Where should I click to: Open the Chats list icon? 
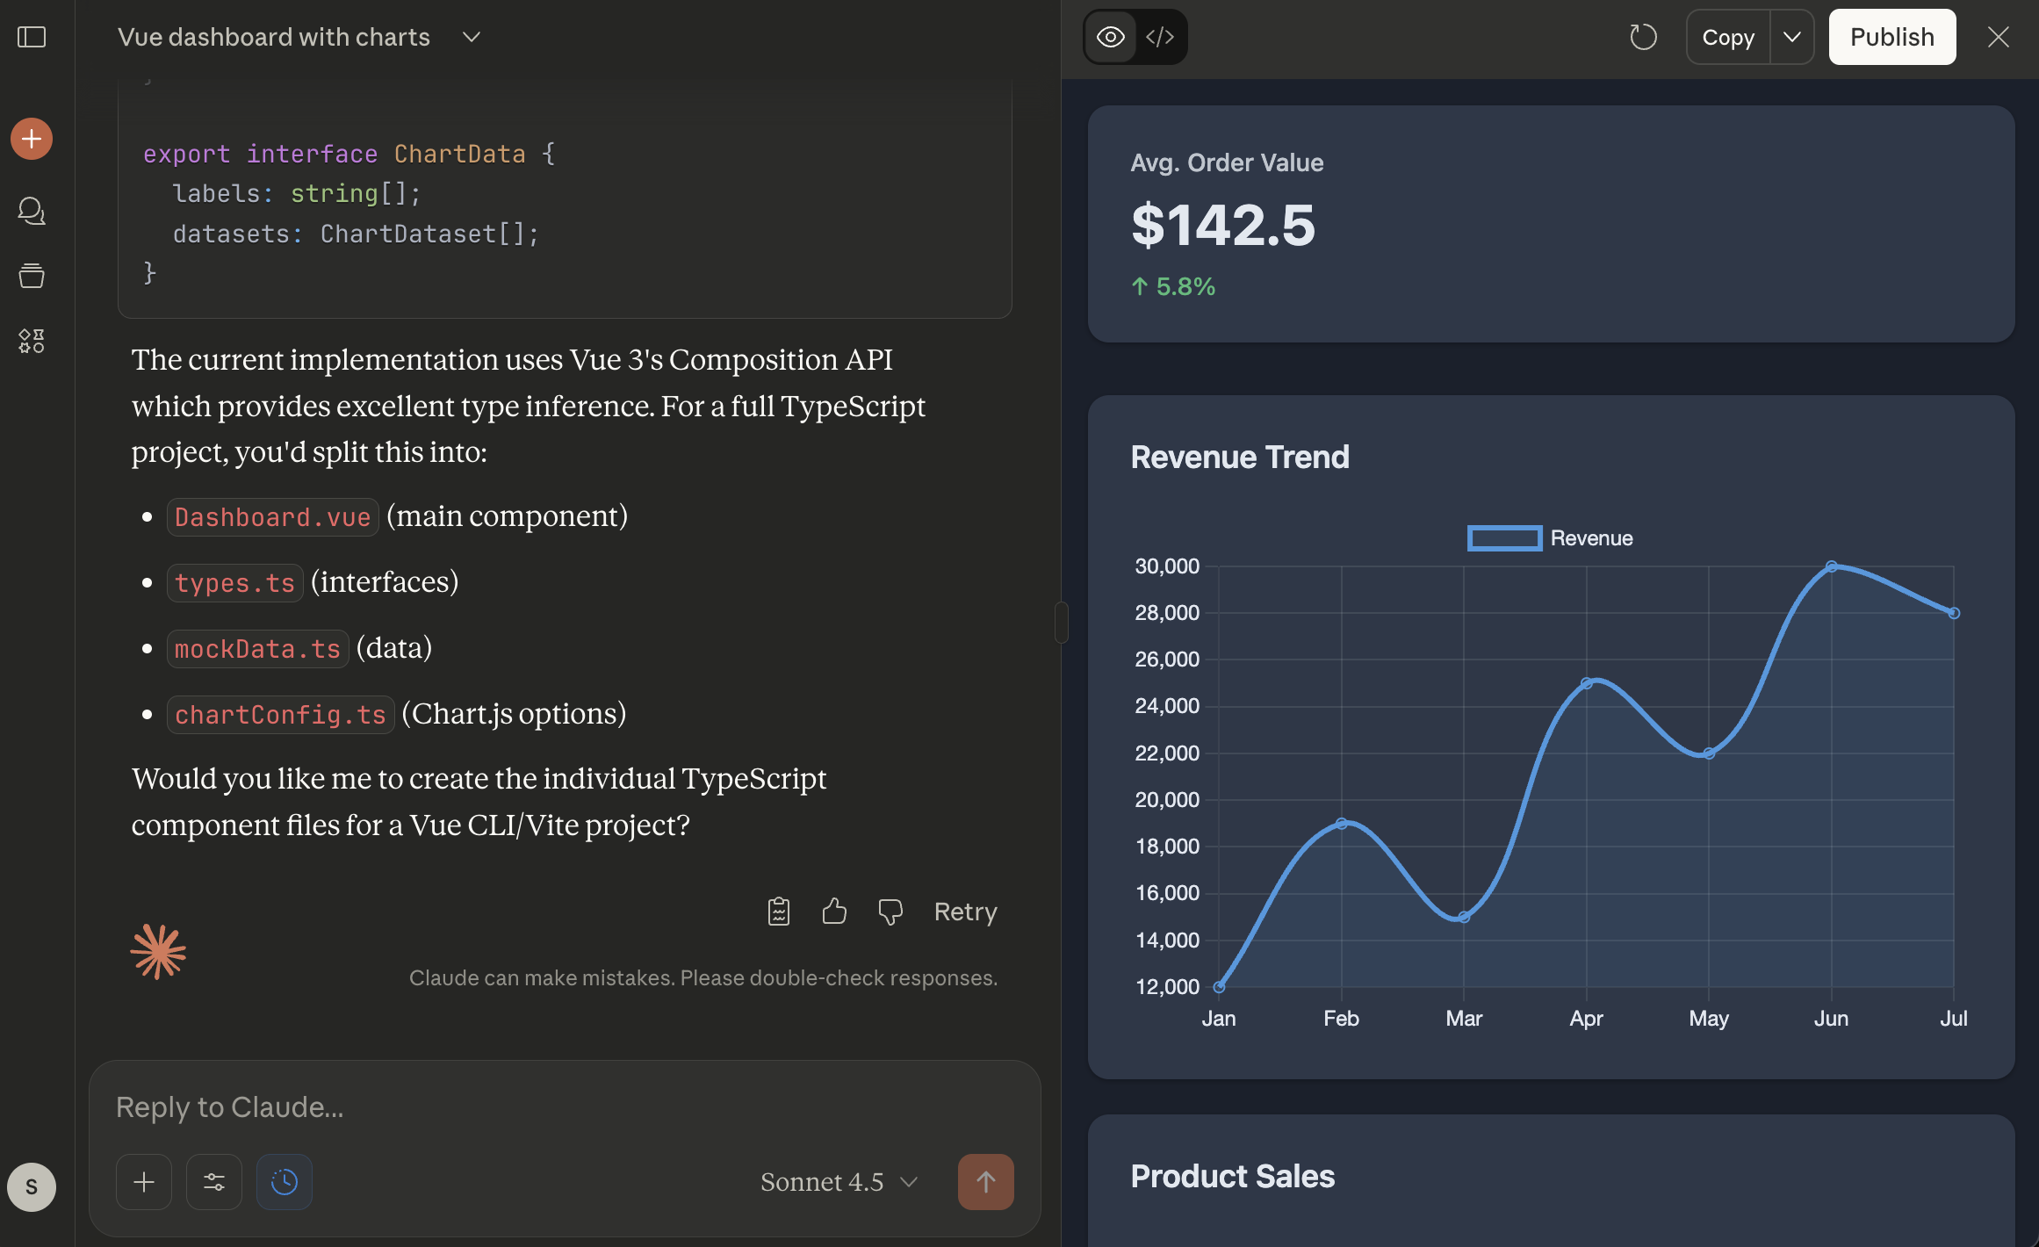pyautogui.click(x=32, y=211)
